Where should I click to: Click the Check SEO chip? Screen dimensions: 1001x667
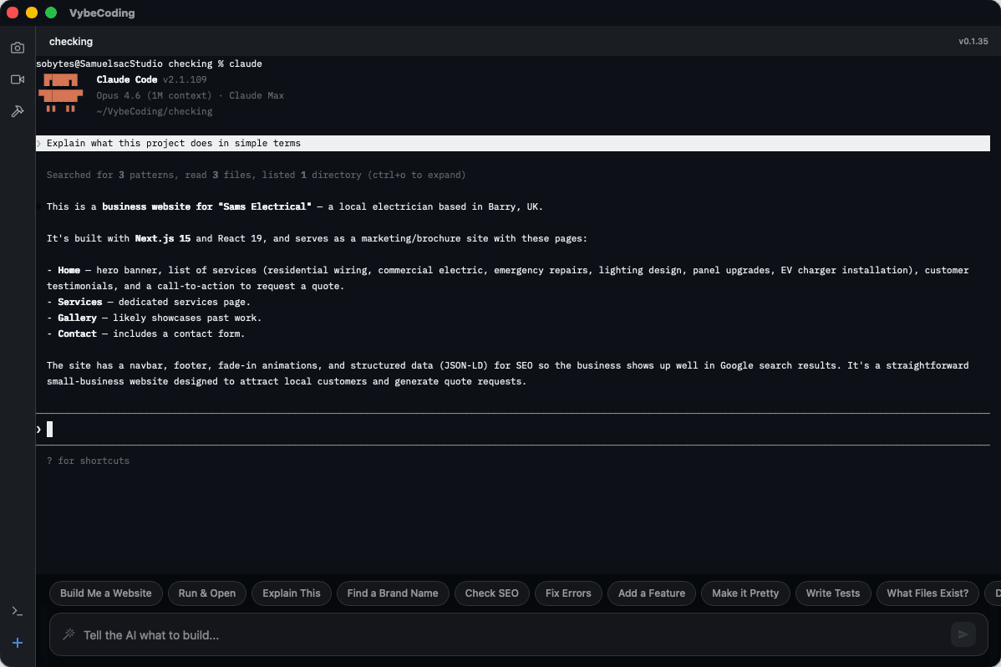coord(491,593)
